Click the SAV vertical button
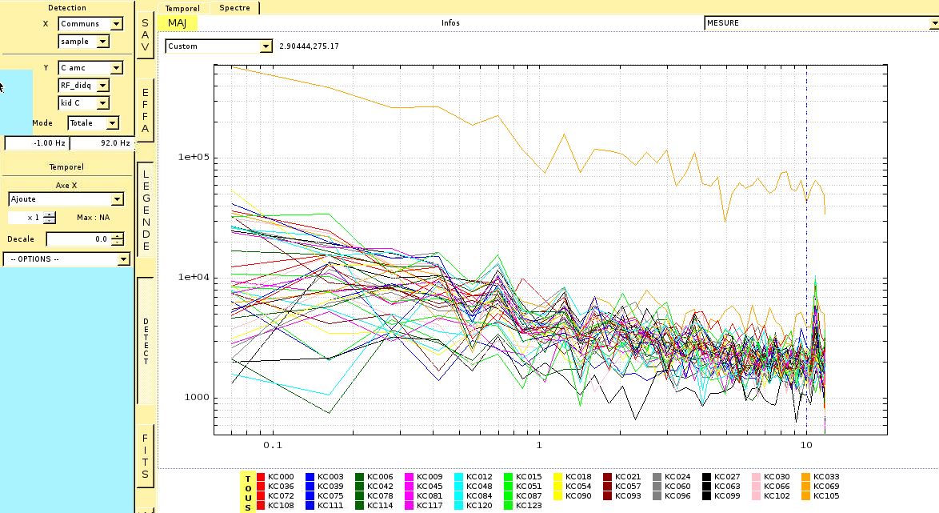The image size is (939, 513). click(x=146, y=35)
